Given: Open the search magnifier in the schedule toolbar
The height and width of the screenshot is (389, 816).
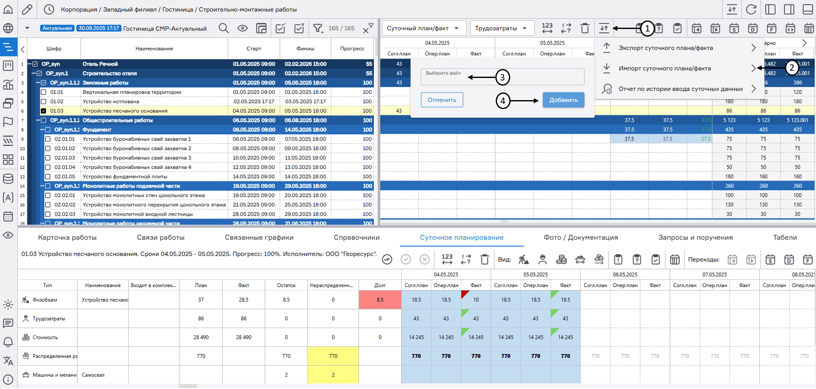Looking at the screenshot, I should click(224, 28).
